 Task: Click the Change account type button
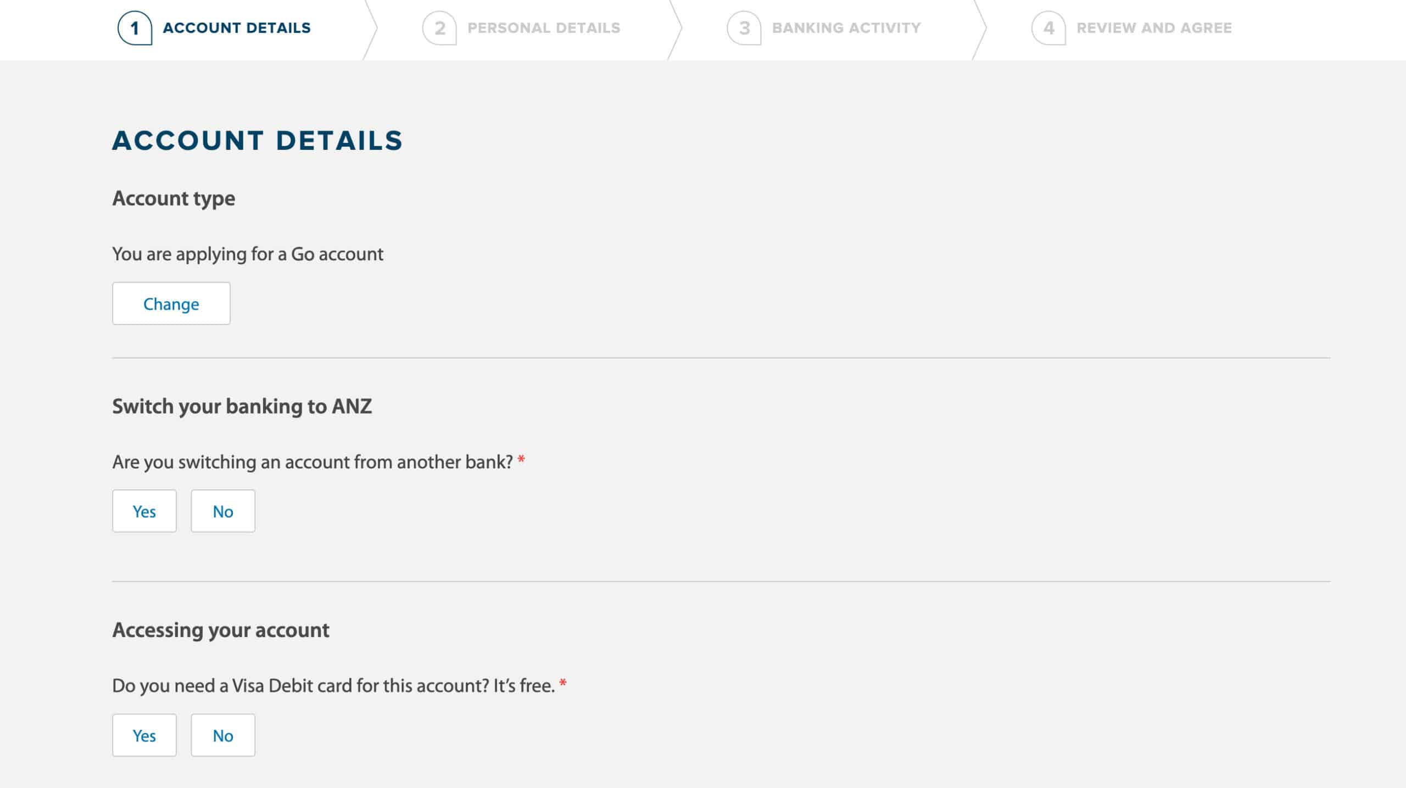[x=171, y=304]
